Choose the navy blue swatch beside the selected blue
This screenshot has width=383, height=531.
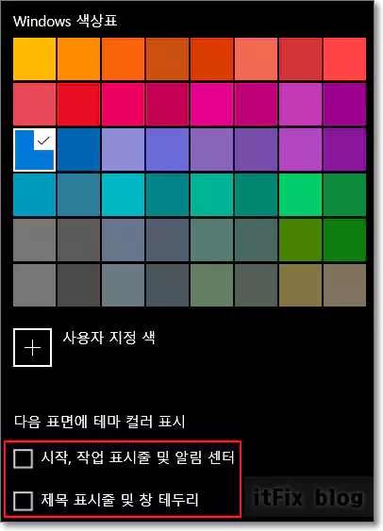coord(78,149)
